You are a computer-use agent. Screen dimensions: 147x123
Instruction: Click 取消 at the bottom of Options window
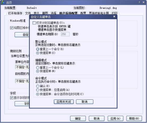point(97,118)
